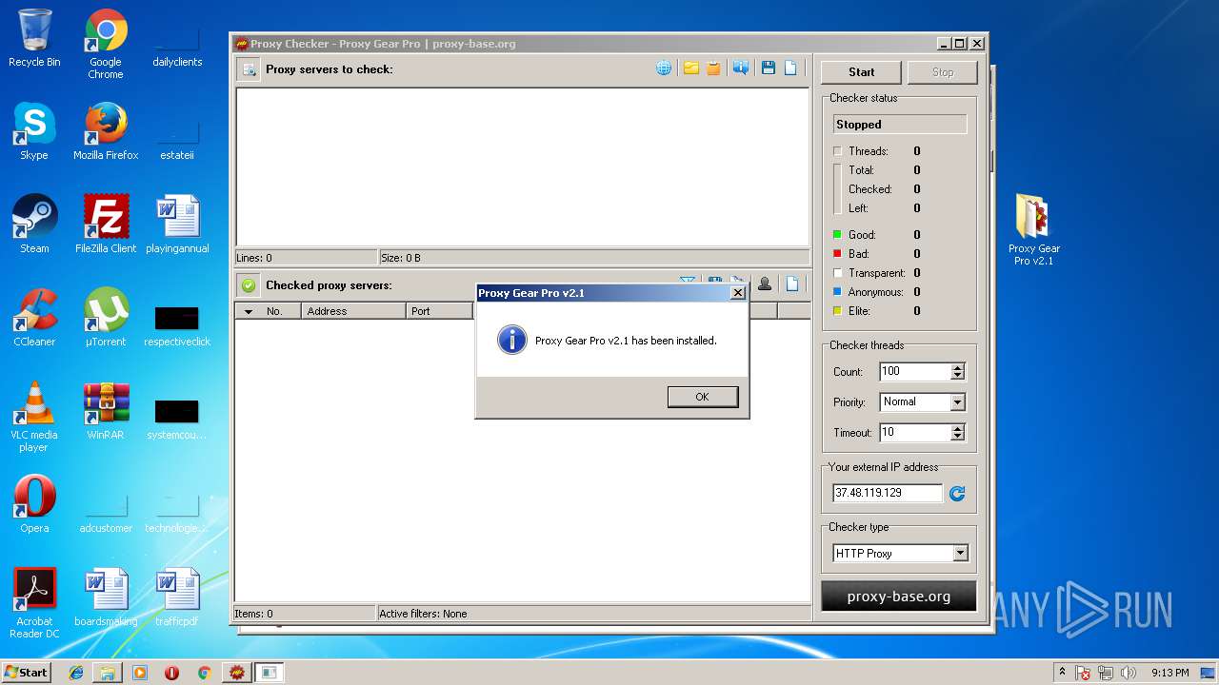This screenshot has width=1219, height=685.
Task: Click the white Transparent color indicator
Action: (x=837, y=273)
